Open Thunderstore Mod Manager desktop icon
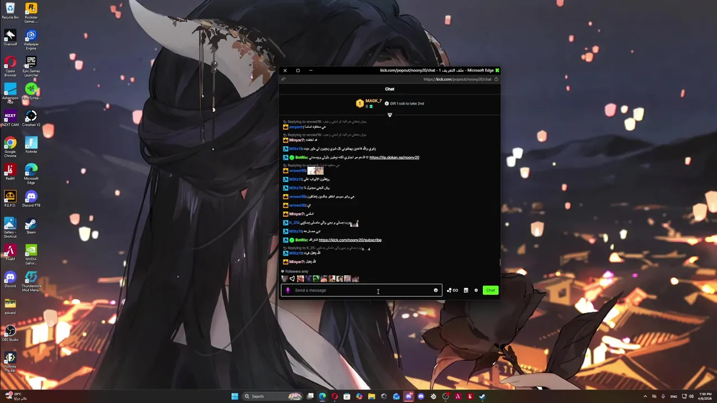Viewport: 717px width, 403px height. coord(31,282)
